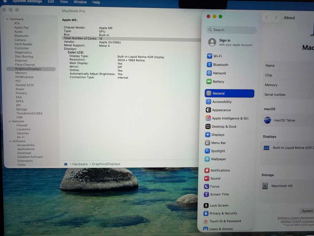This screenshot has width=314, height=236.
Task: Collapse the Hardware tree section
Action: click(x=7, y=19)
